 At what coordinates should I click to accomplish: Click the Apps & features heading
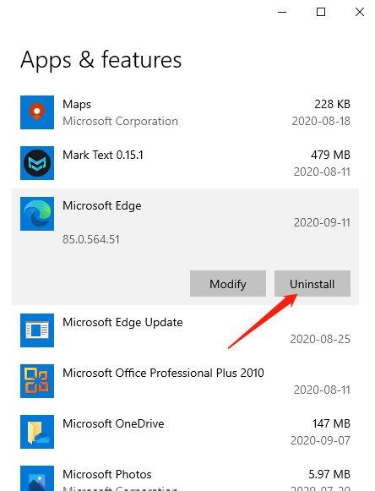(x=101, y=59)
